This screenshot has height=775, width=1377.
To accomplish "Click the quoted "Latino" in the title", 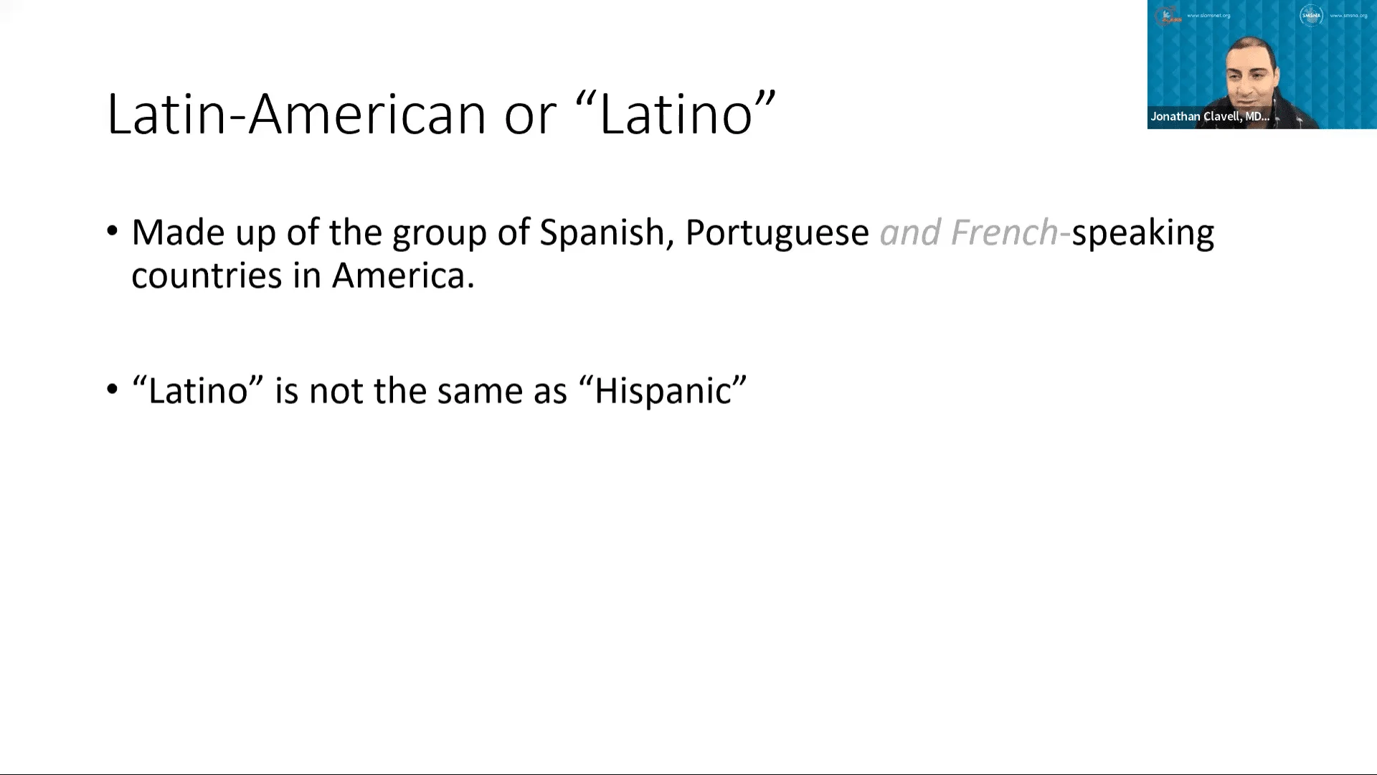I will 676,113.
